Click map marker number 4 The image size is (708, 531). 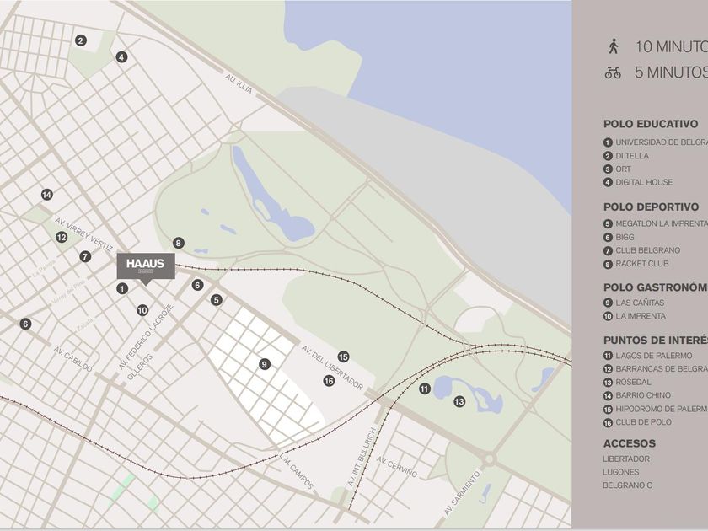point(121,57)
